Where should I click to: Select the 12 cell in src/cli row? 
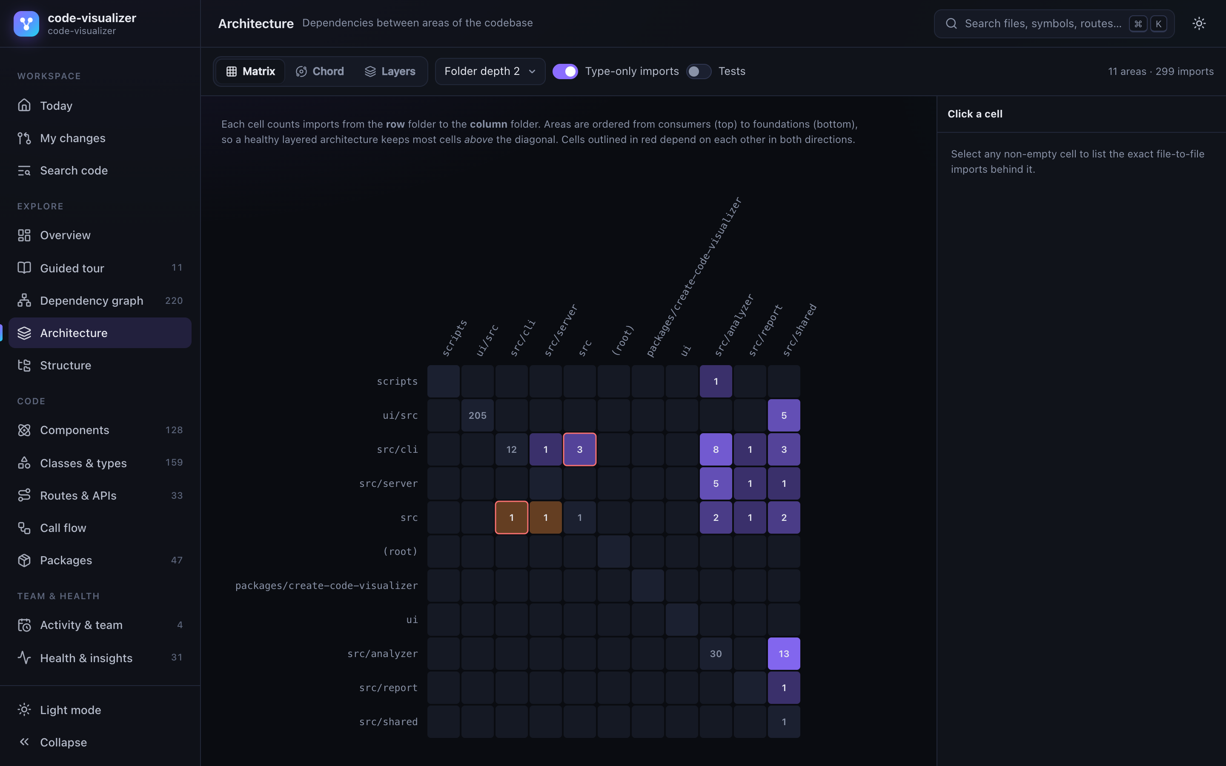512,449
